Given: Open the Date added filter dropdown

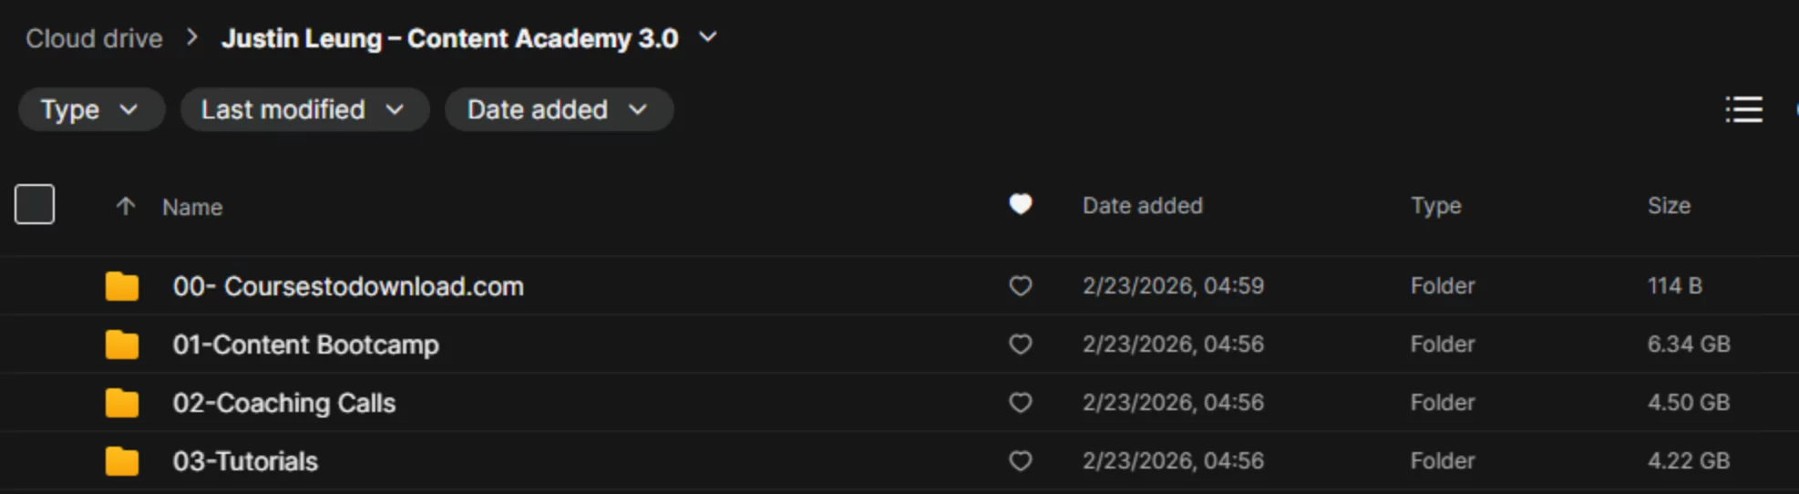Looking at the screenshot, I should pyautogui.click(x=558, y=110).
